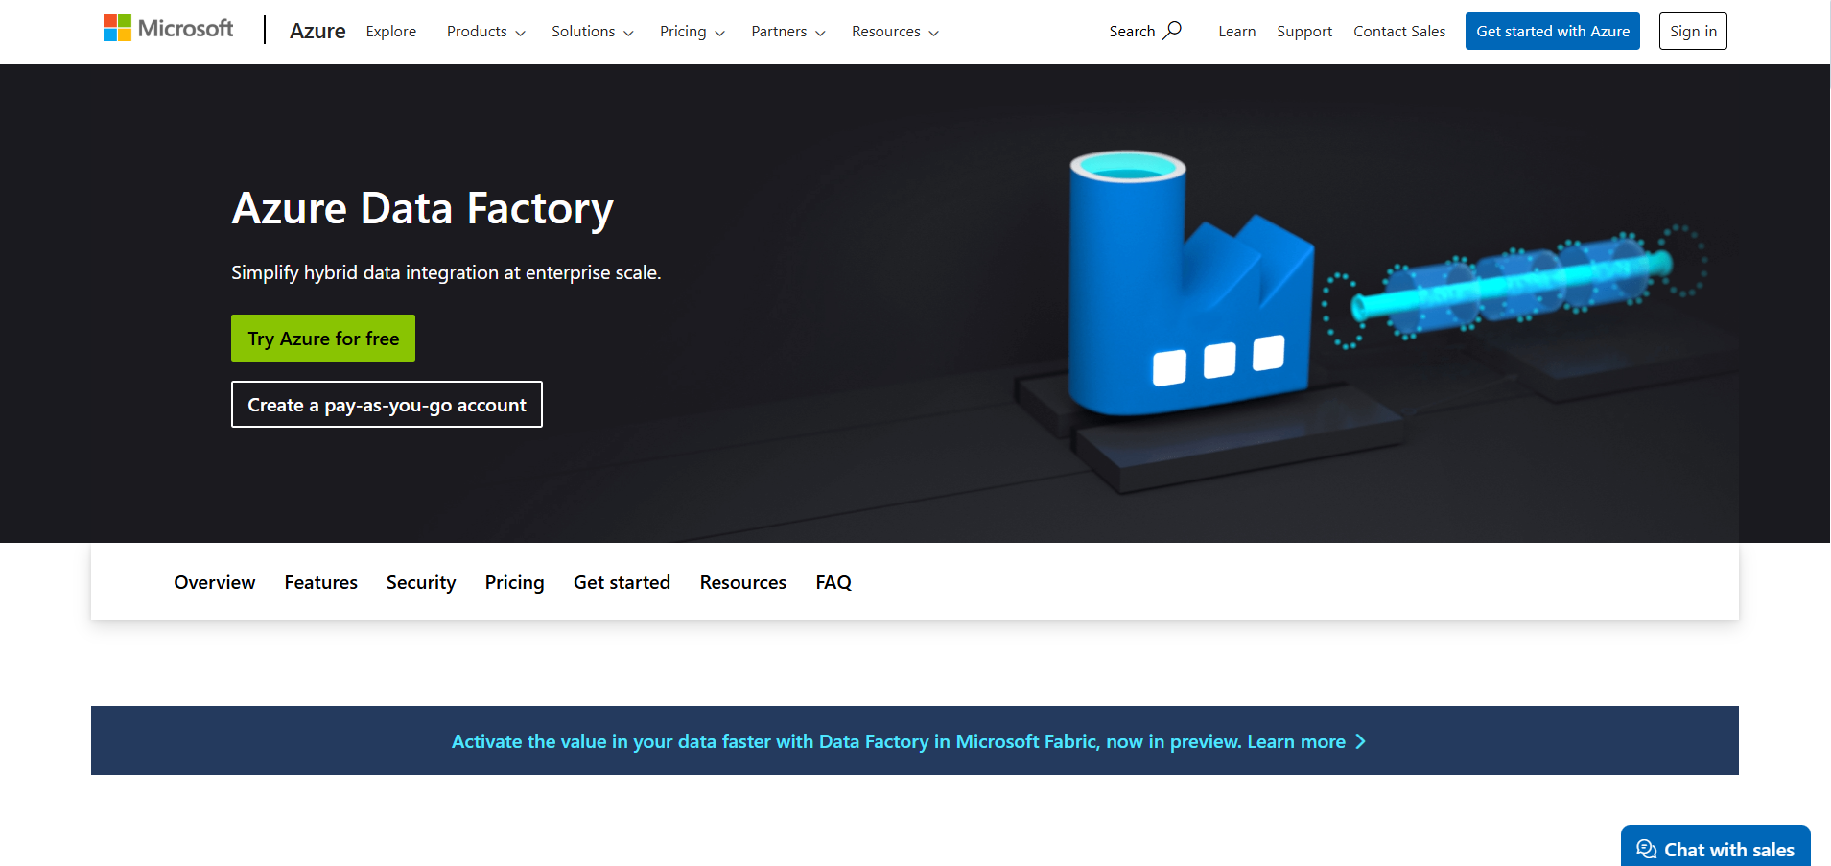1831x866 pixels.
Task: Click the Microsoft logo
Action: coord(168,29)
